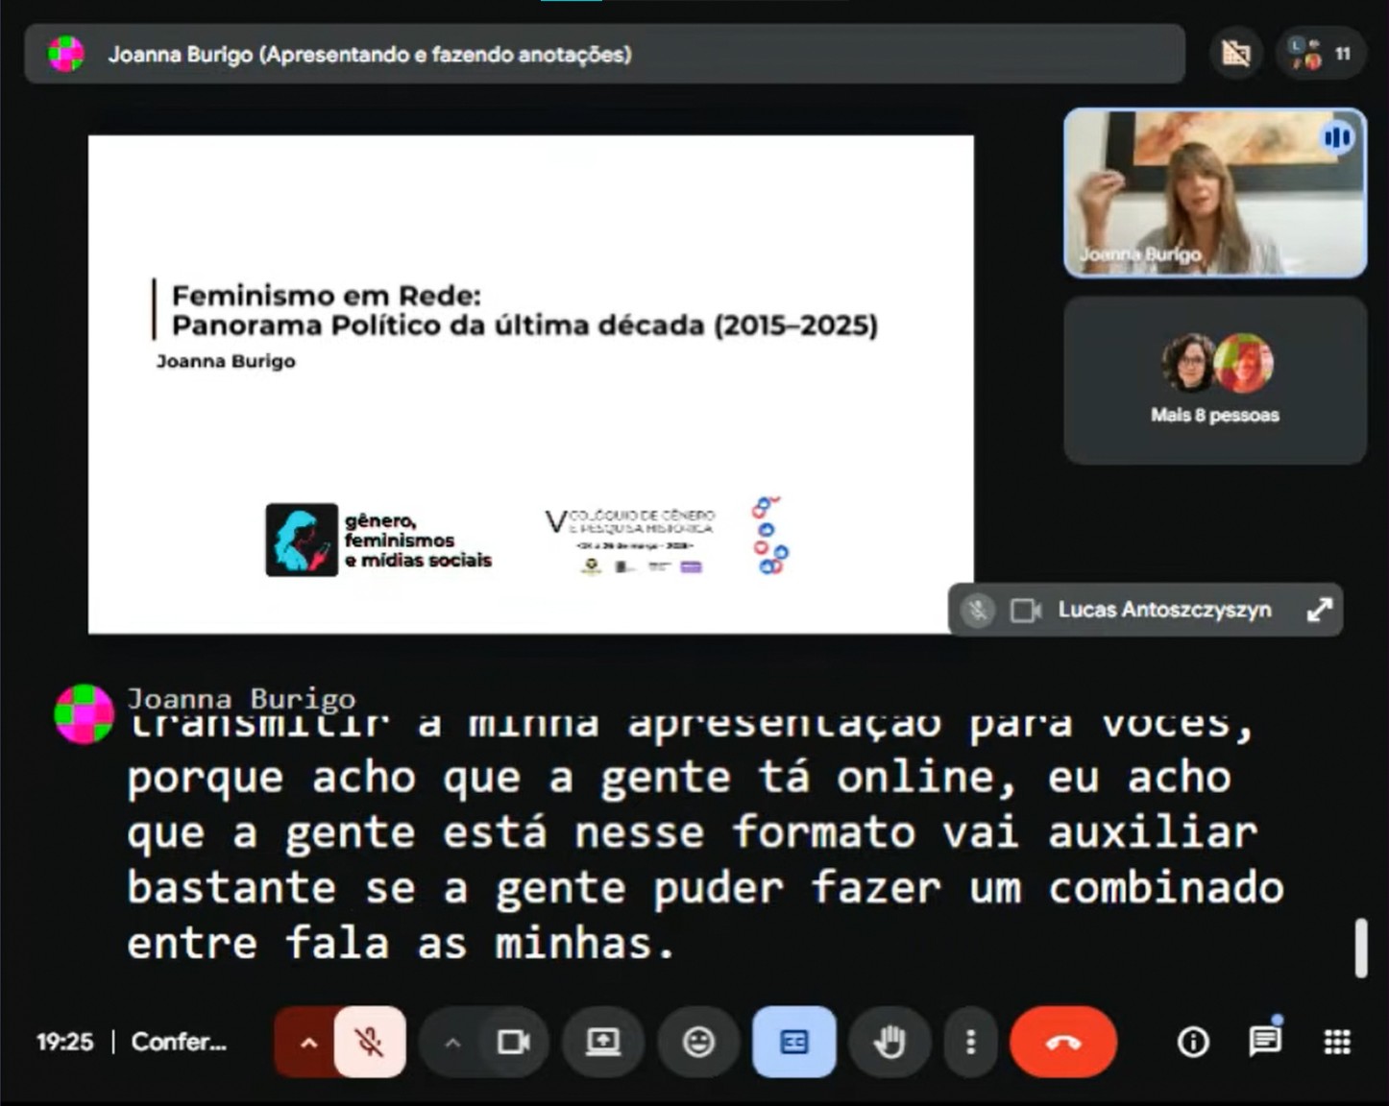1389x1106 pixels.
Task: Click the captions scrollbar handle
Action: click(x=1360, y=948)
